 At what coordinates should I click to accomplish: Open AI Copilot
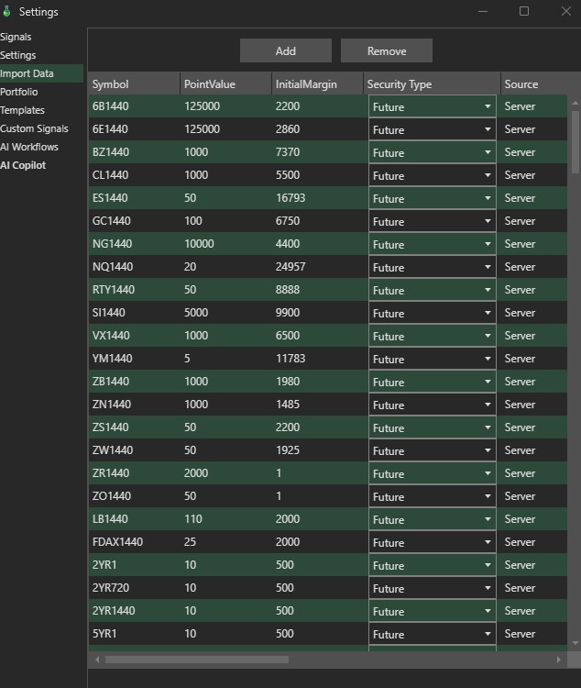23,165
